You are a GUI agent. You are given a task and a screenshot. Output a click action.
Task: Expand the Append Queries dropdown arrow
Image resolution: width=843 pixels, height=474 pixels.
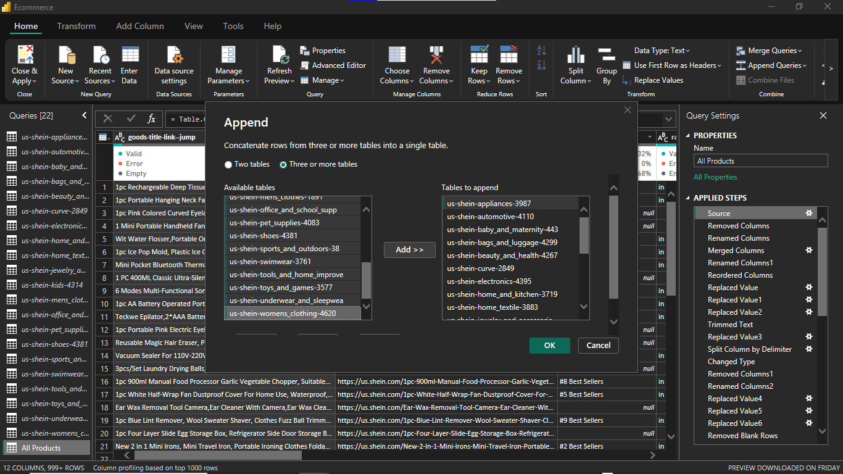pyautogui.click(x=804, y=65)
